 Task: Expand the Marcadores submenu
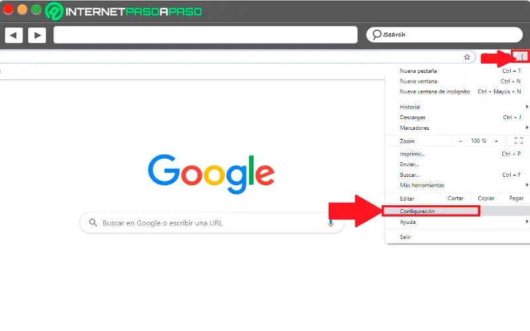(458, 128)
